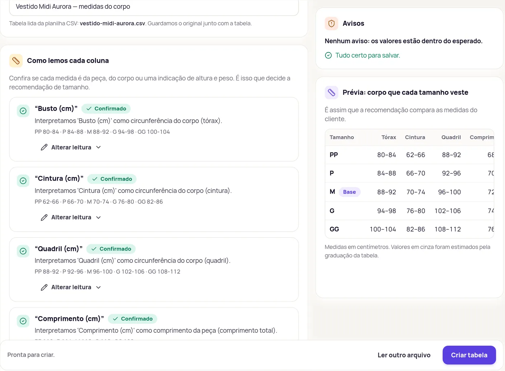Click the 'Confirmado' badge on Busto (cm)
This screenshot has width=505, height=371.
(x=106, y=109)
